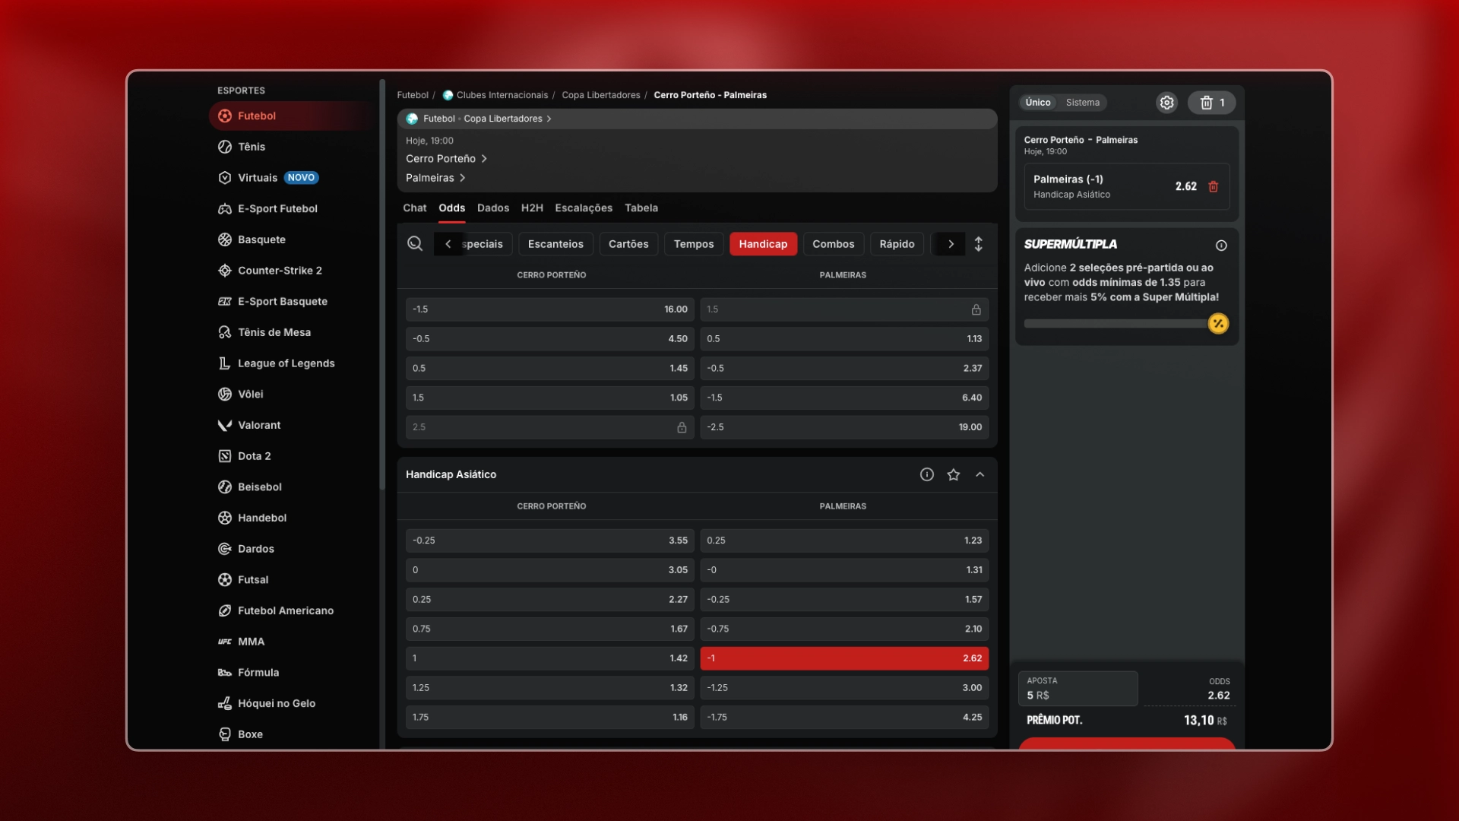The height and width of the screenshot is (821, 1459).
Task: Collapse the Handicap Asiático section
Action: click(980, 474)
